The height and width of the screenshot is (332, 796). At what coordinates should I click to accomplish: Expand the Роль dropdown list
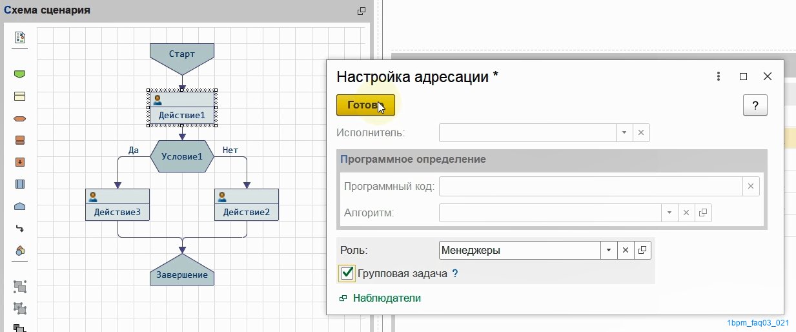coord(608,251)
